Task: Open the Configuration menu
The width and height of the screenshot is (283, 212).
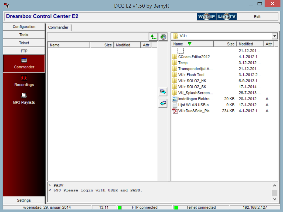Action: (24, 27)
